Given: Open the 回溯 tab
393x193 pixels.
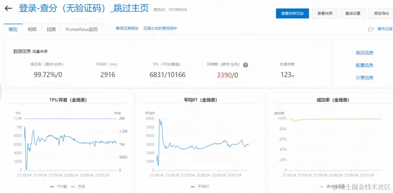Looking at the screenshot, I should [x=51, y=29].
